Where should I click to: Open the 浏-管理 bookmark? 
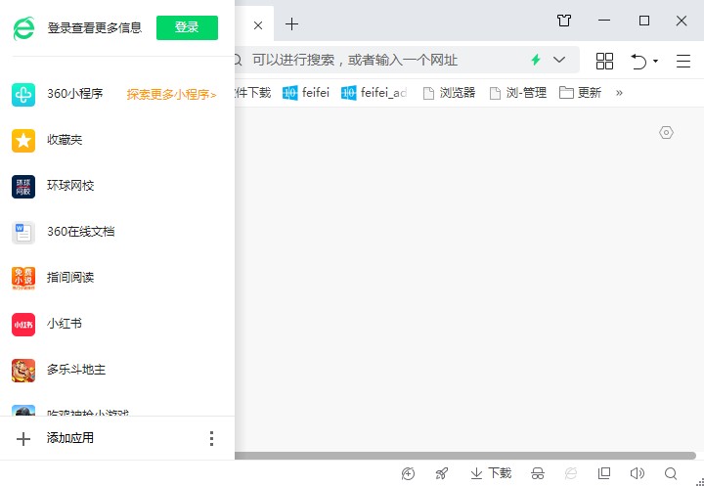click(x=517, y=93)
